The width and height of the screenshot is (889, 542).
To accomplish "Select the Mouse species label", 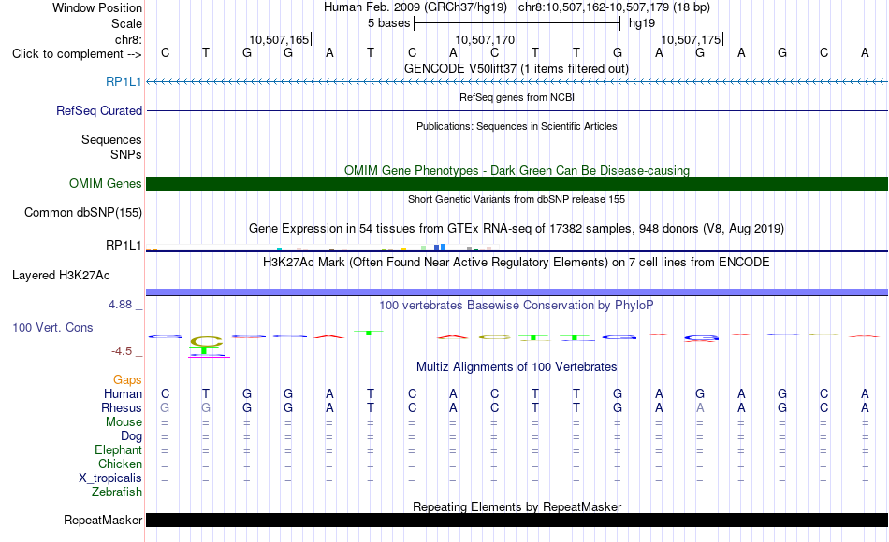I will pyautogui.click(x=124, y=422).
